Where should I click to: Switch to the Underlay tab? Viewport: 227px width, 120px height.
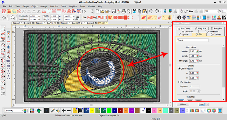[187, 31]
